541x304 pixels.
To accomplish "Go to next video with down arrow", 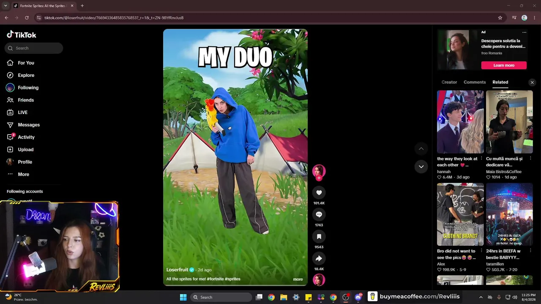I will tap(421, 166).
